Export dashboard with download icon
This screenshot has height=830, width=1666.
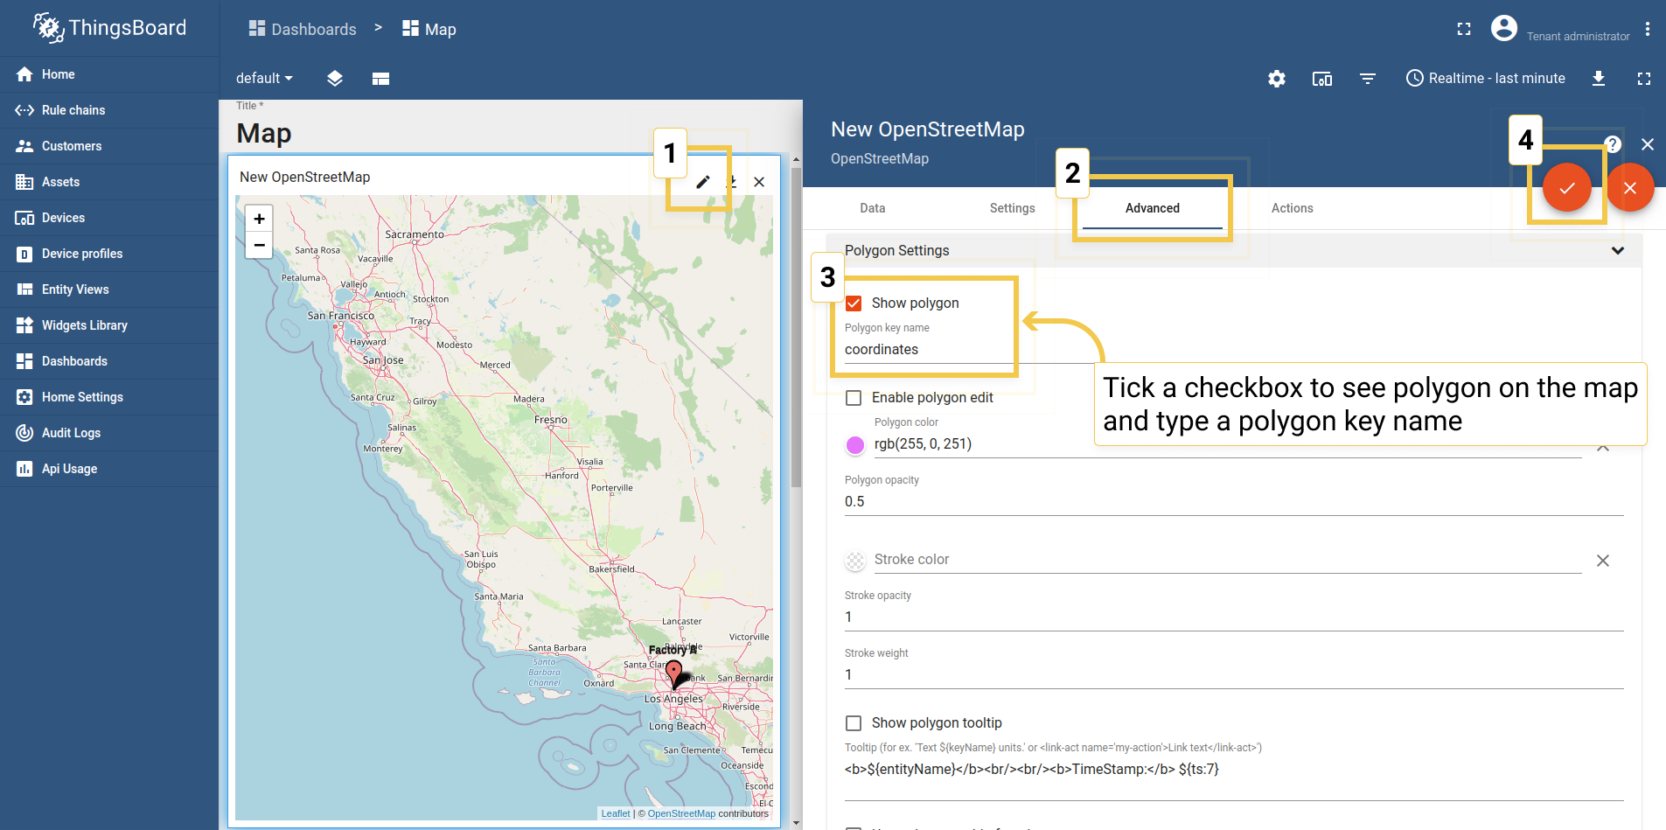(x=1599, y=79)
